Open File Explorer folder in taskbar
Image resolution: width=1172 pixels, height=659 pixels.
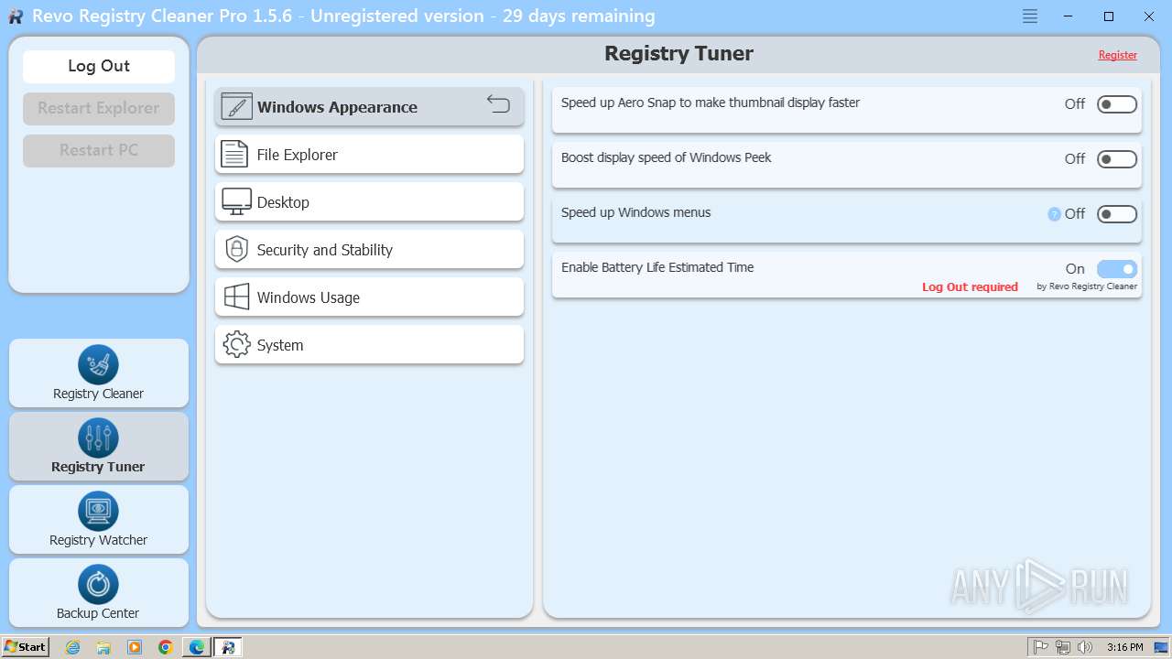tap(103, 647)
